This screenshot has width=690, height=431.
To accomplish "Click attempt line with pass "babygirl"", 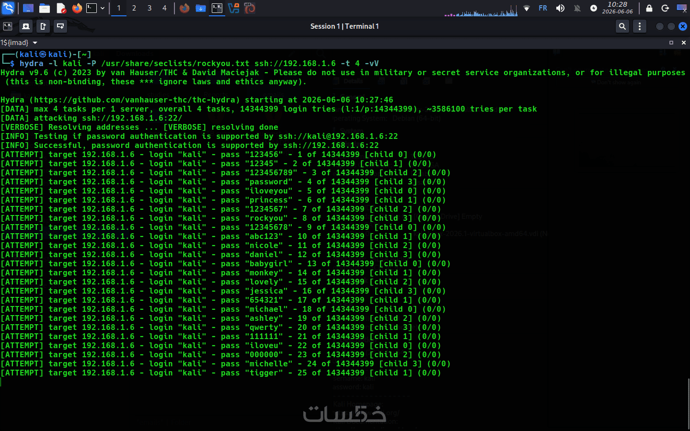I will pyautogui.click(x=226, y=264).
